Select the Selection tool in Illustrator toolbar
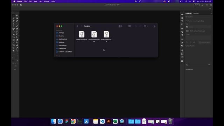 pos(14,15)
